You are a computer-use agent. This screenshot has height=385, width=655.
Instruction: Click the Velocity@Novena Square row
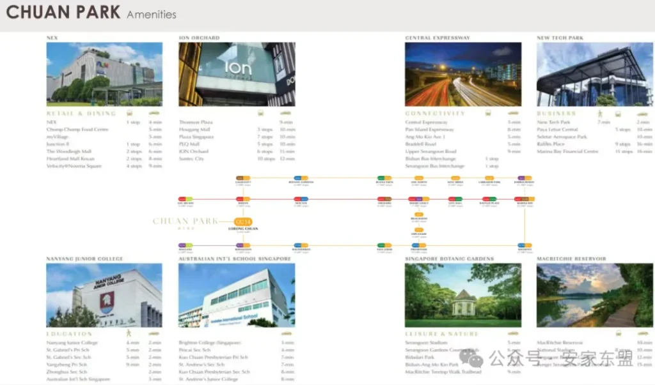104,166
